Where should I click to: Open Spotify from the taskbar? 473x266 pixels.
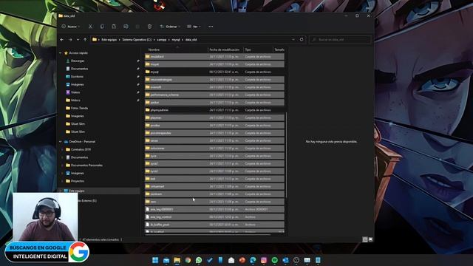274,260
